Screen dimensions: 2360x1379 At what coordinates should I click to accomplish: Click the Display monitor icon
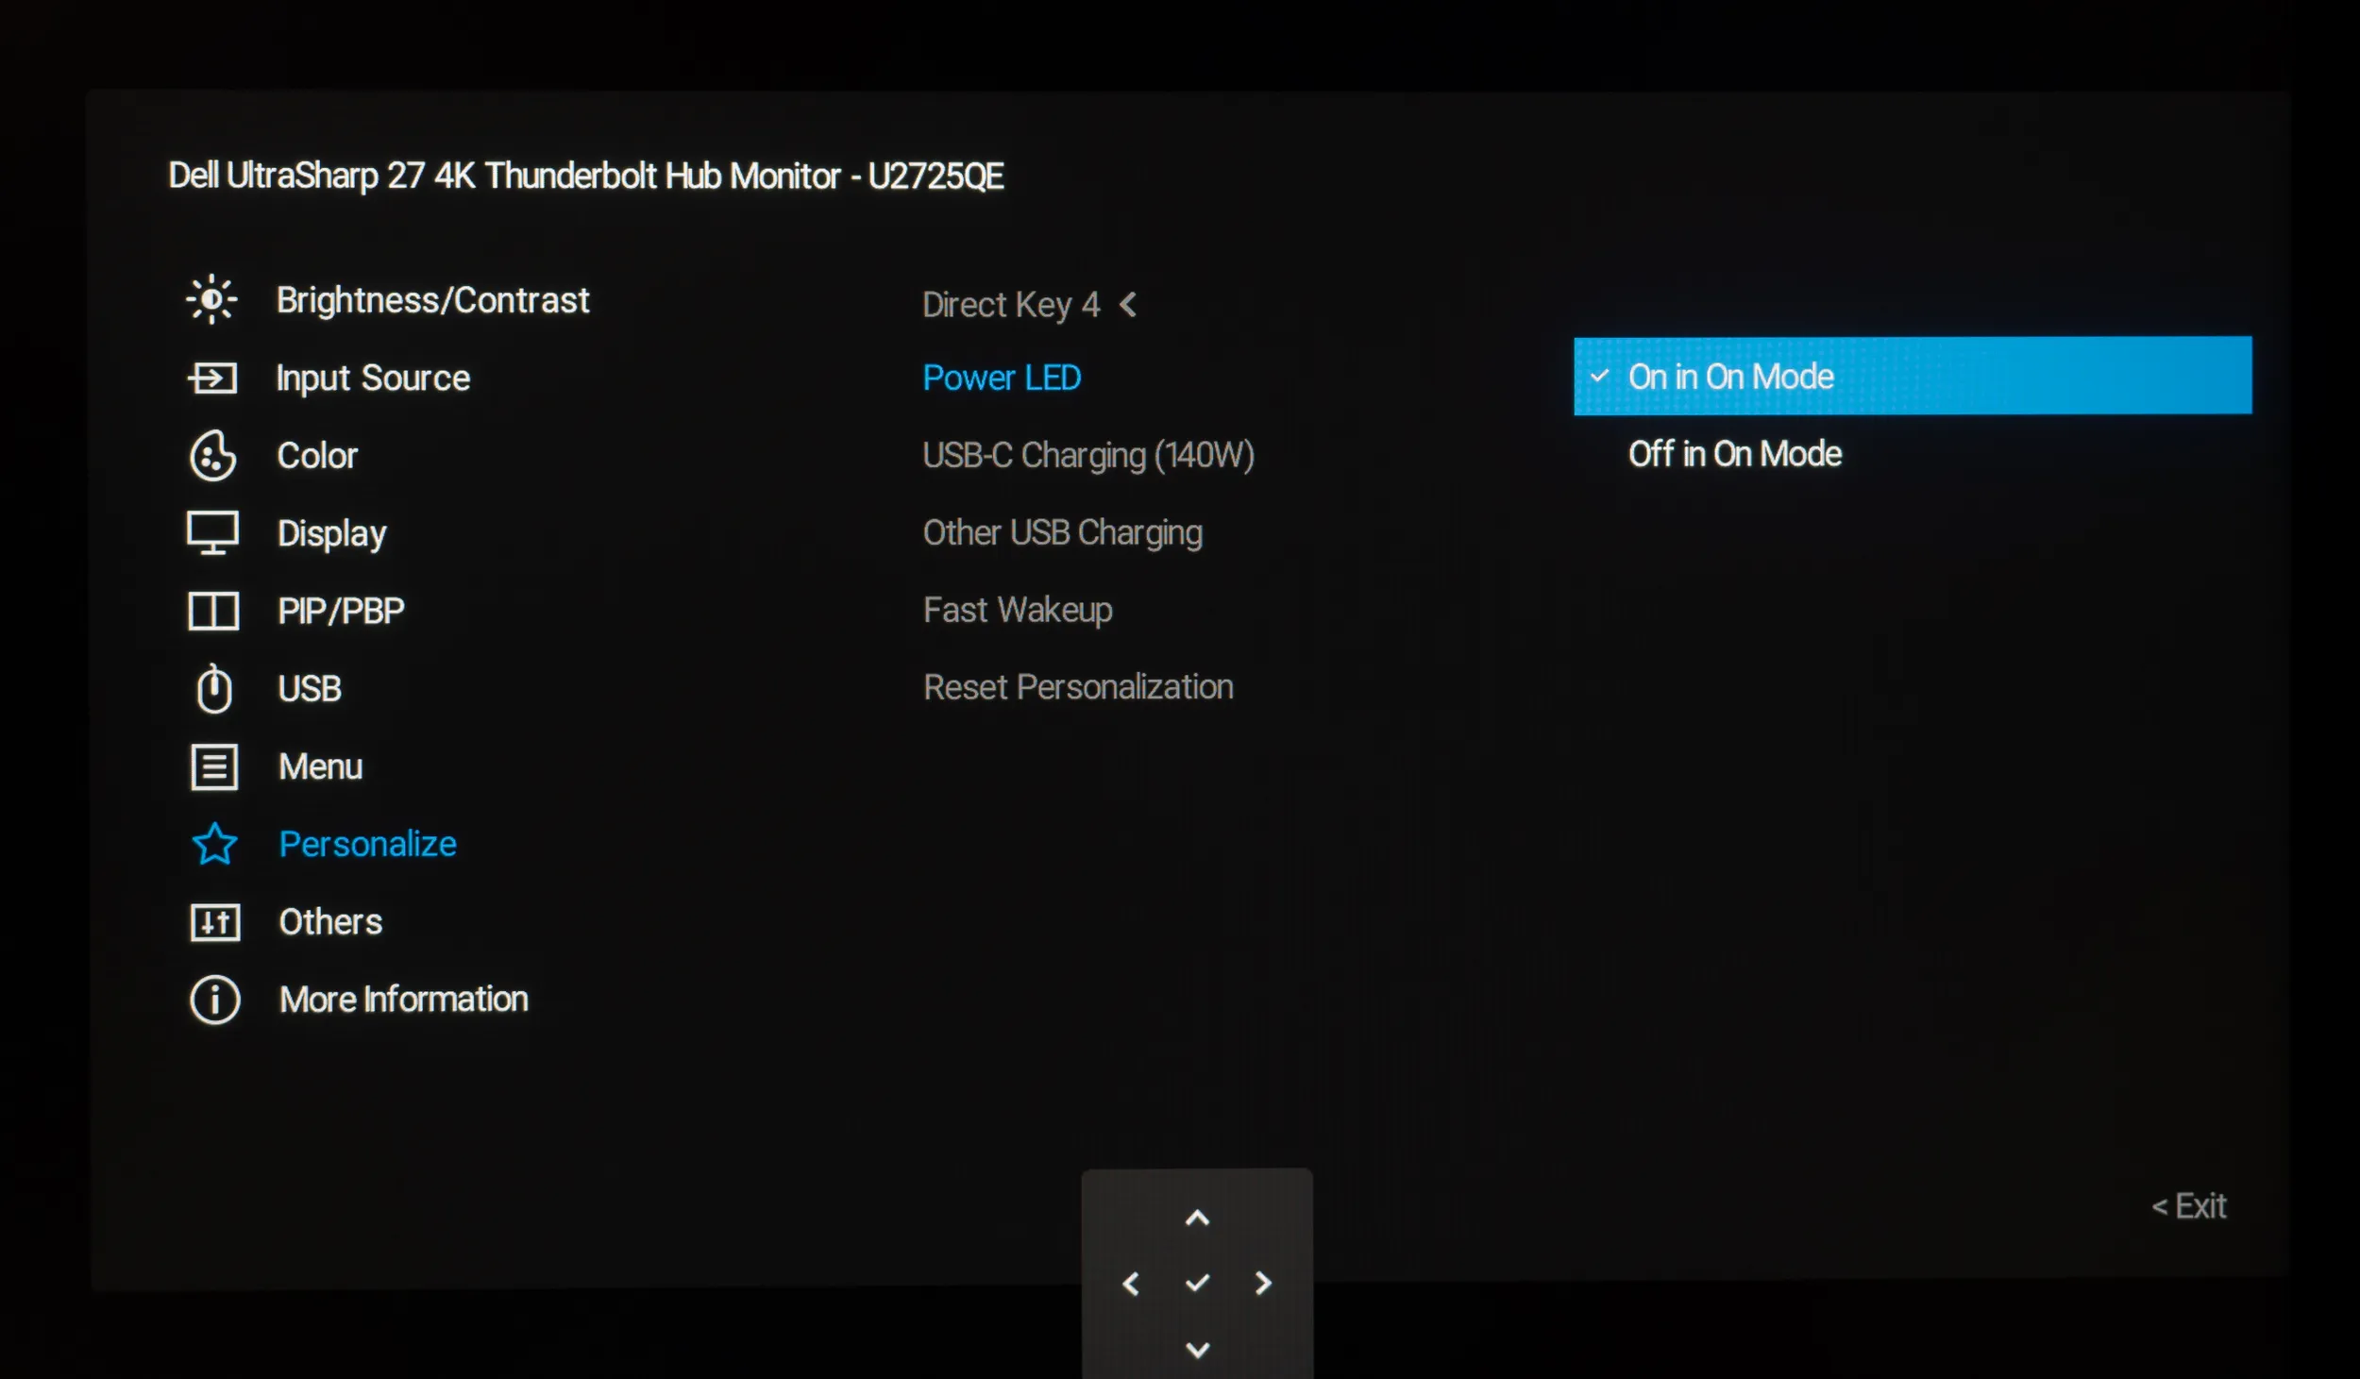[x=212, y=533]
